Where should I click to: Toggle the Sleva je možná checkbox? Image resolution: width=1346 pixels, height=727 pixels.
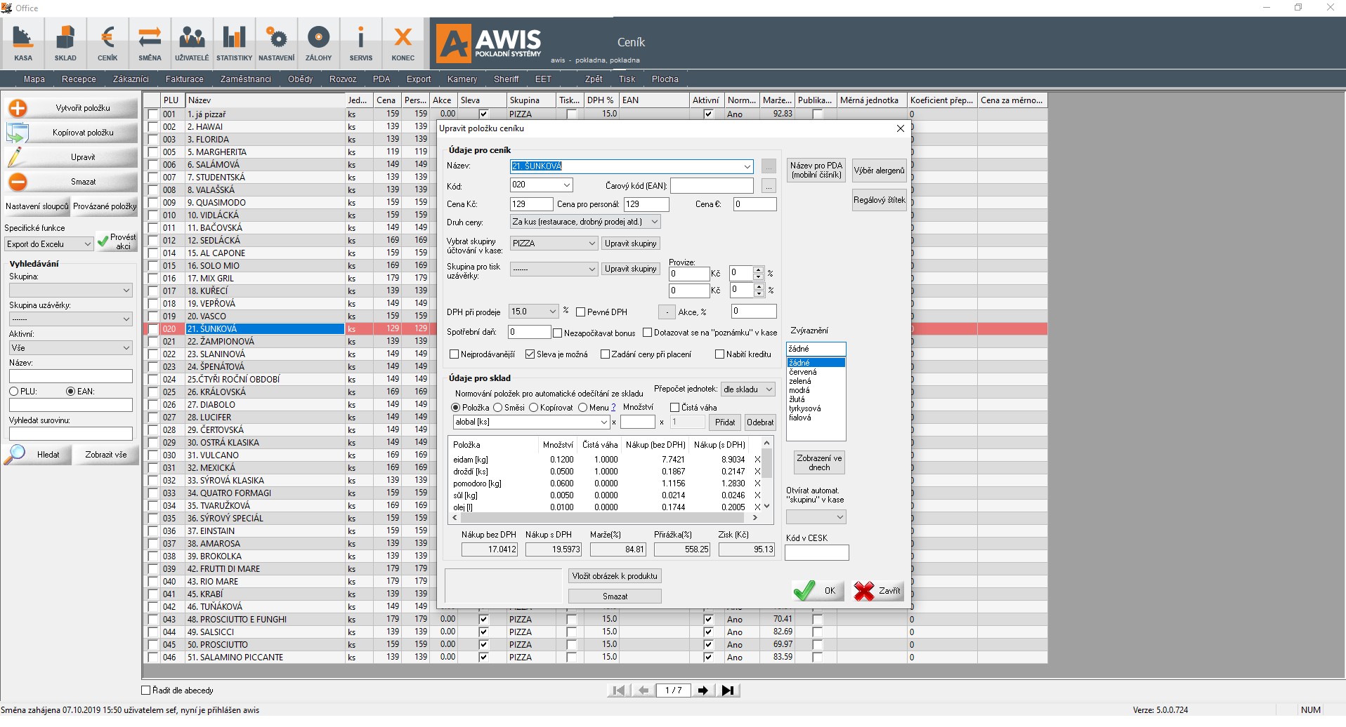pos(530,354)
